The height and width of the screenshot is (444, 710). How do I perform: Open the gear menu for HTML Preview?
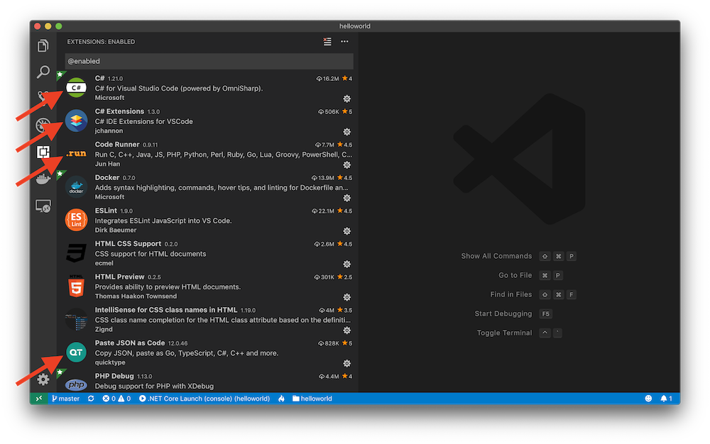pos(347,297)
